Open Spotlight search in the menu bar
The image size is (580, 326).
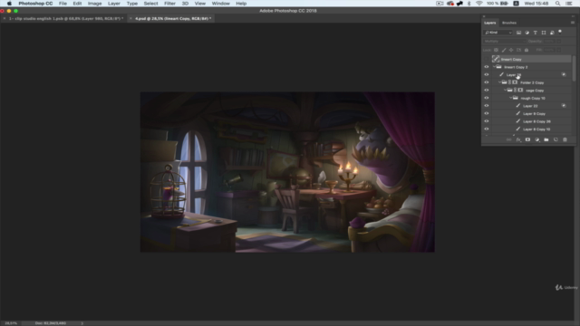tap(557, 4)
